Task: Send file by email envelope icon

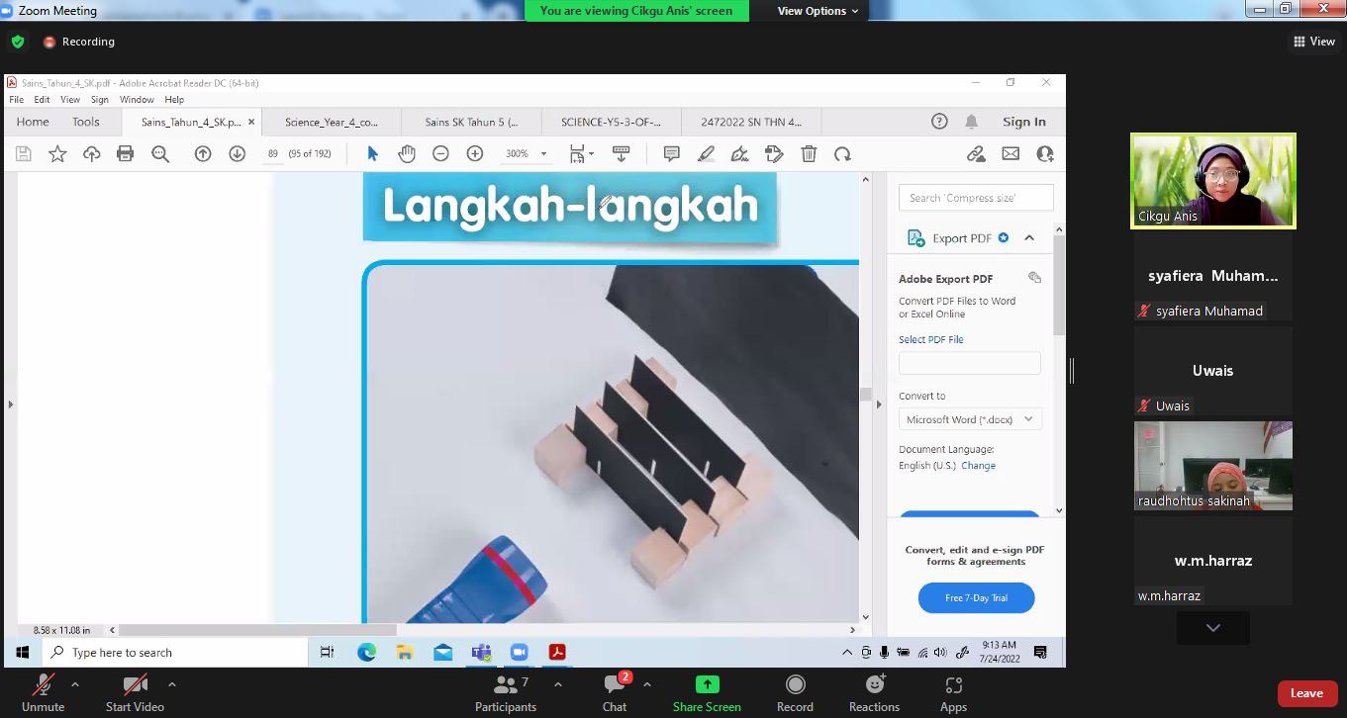Action: tap(1010, 153)
